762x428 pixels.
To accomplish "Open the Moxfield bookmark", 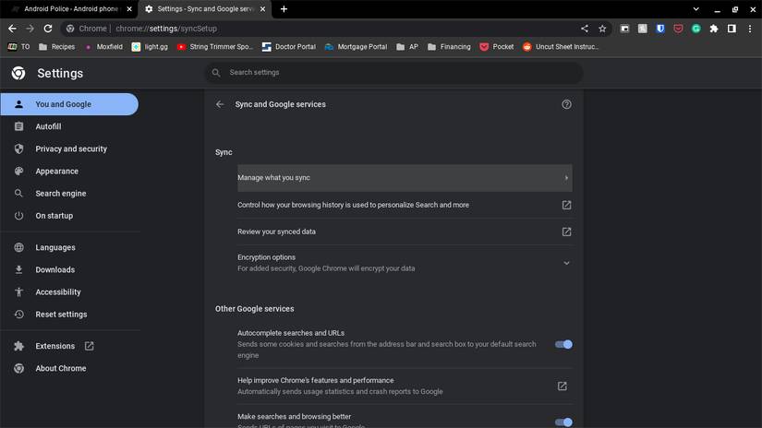I will (103, 47).
